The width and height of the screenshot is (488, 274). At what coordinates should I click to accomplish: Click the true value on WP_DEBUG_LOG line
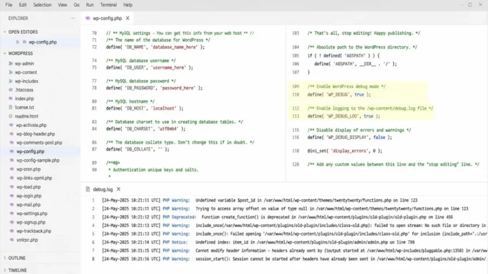click(369, 116)
